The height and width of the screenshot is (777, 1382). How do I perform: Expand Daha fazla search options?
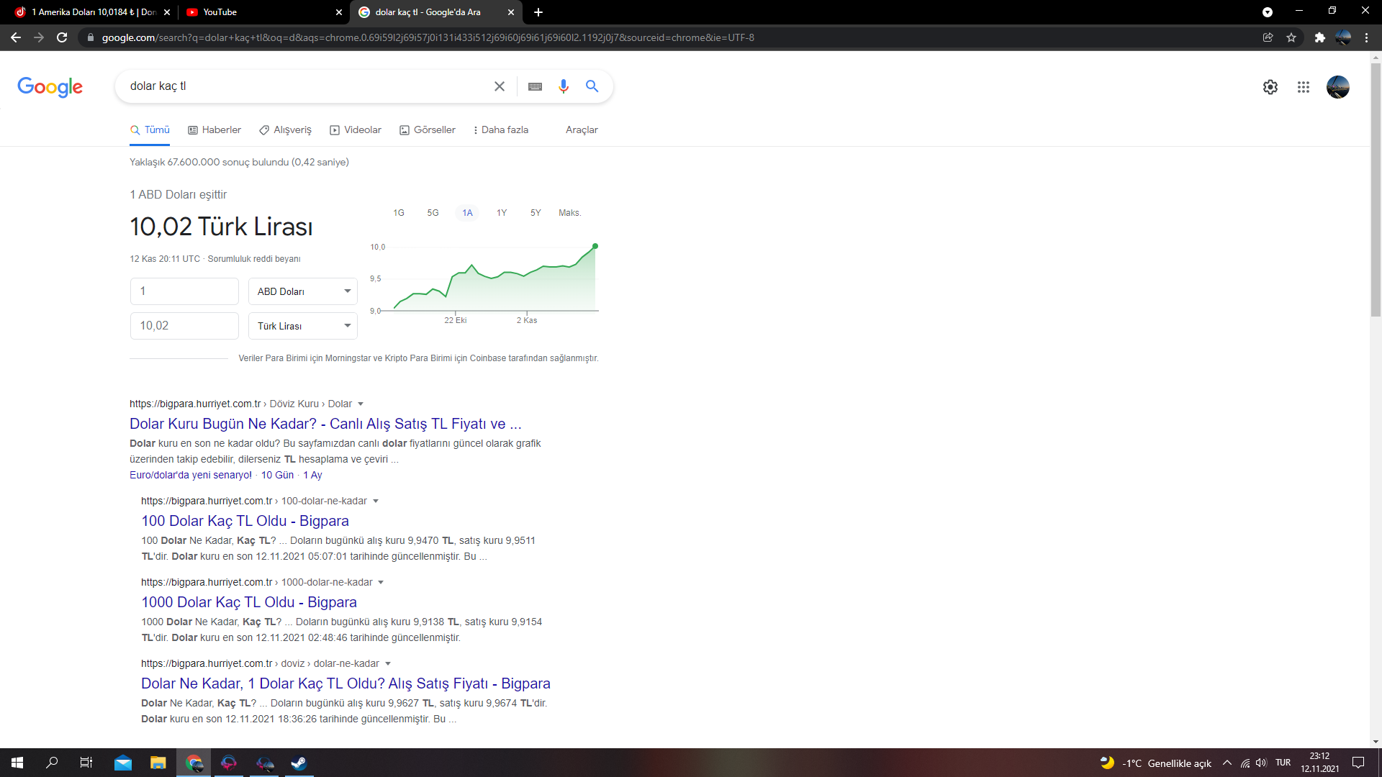click(x=501, y=130)
